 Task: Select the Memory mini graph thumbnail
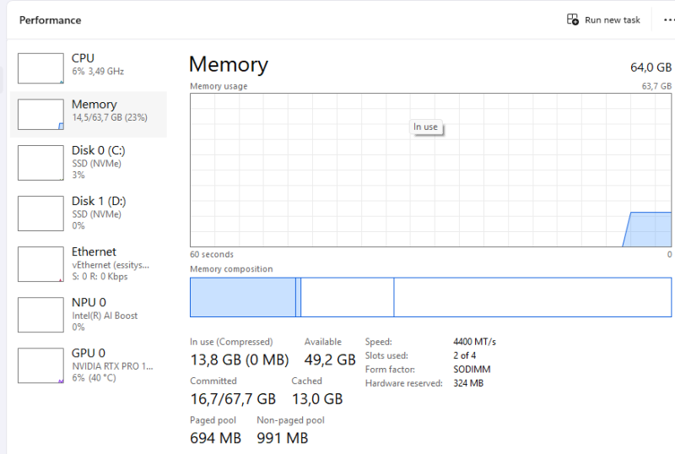40,115
